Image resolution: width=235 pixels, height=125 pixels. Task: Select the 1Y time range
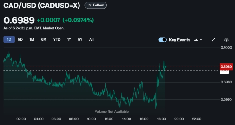(69, 39)
